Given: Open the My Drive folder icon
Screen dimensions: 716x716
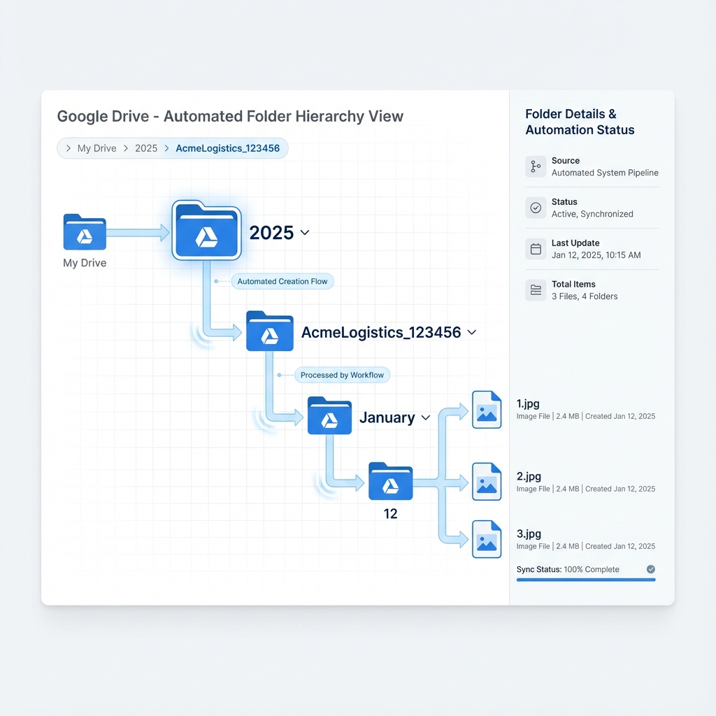Looking at the screenshot, I should (85, 232).
